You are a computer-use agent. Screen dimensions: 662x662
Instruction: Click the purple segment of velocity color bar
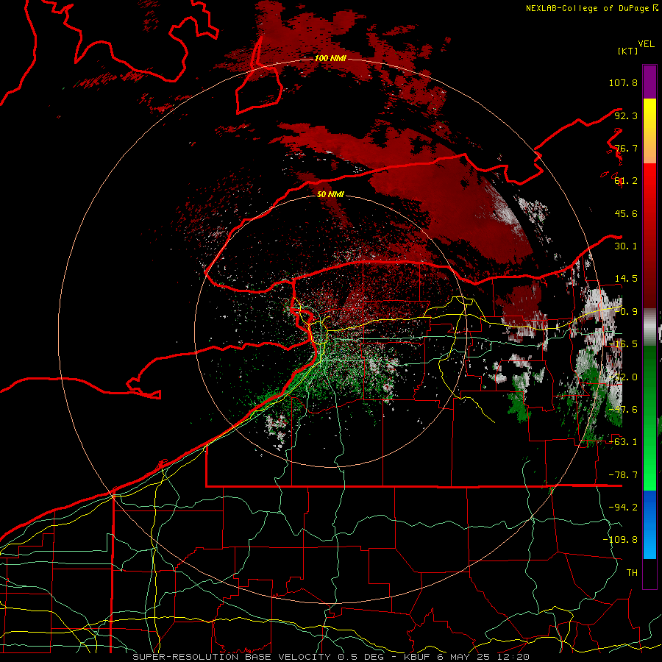(649, 82)
